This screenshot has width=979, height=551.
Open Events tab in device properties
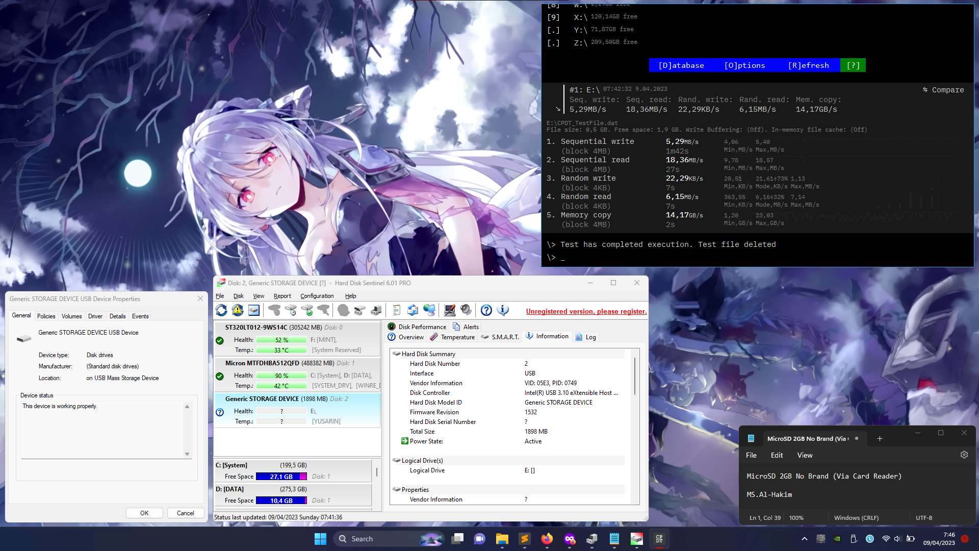140,316
